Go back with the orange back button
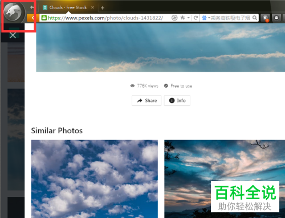Image resolution: width=285 pixels, height=218 pixels. tap(33, 18)
